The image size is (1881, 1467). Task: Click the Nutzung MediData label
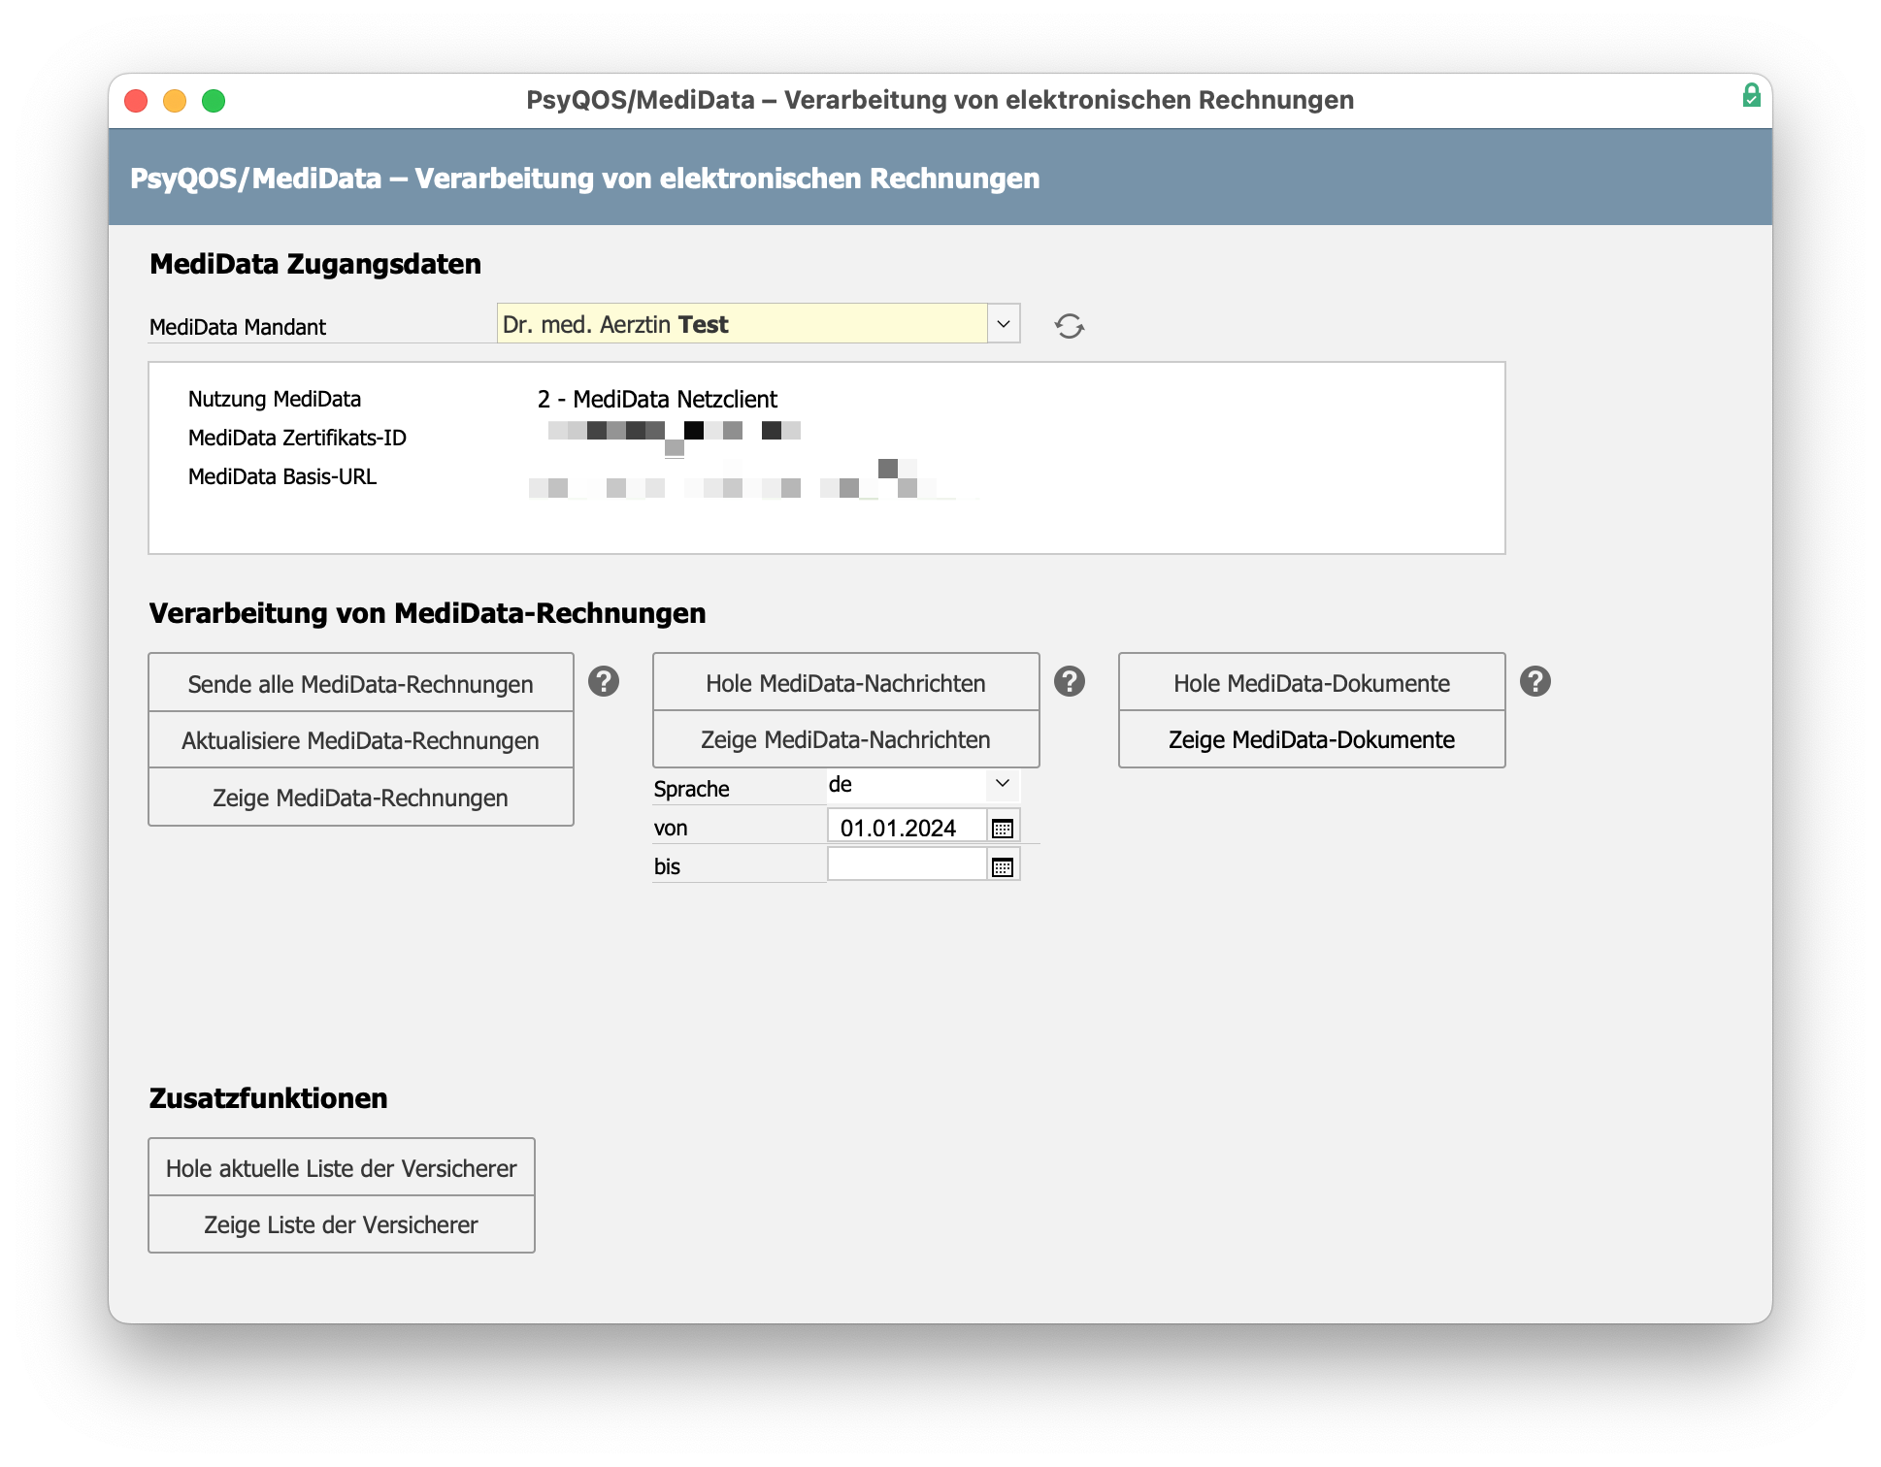(x=274, y=399)
